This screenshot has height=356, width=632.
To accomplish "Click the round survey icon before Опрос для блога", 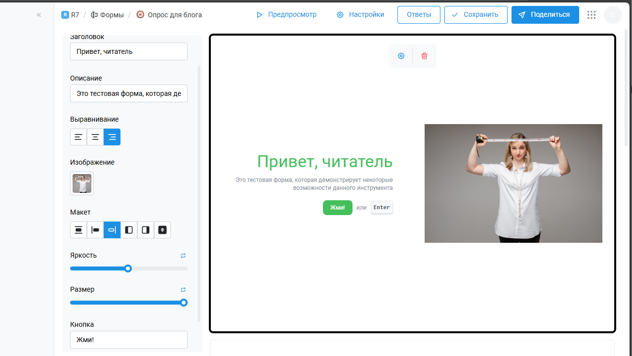I will pos(140,15).
